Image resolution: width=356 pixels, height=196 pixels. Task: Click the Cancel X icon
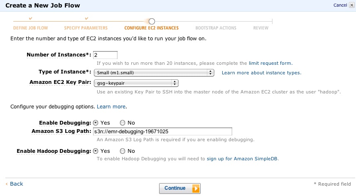pyautogui.click(x=351, y=5)
